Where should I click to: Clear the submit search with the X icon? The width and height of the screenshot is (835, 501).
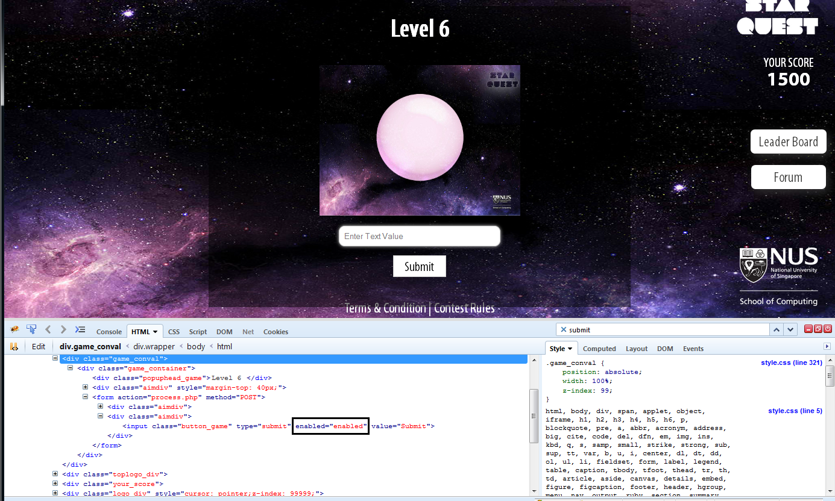click(x=564, y=329)
